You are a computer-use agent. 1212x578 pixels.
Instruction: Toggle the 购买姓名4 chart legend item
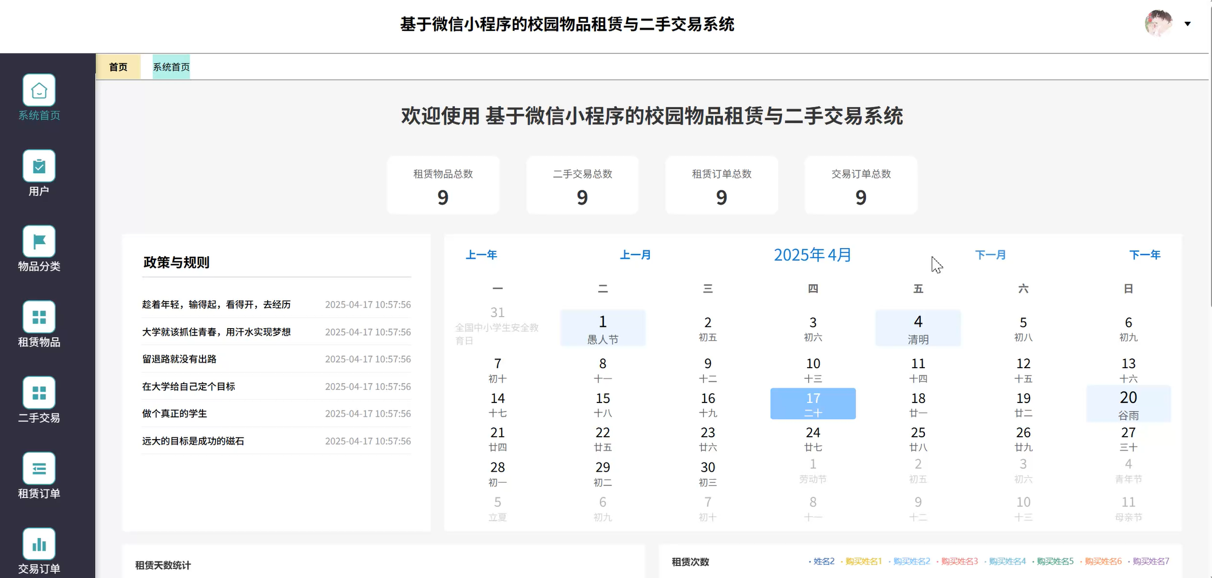click(1005, 561)
